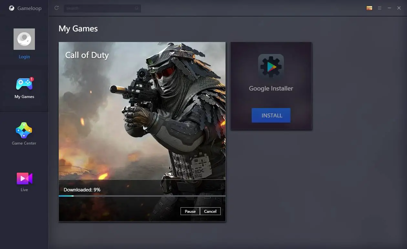Click the profile avatar picture

[x=24, y=39]
